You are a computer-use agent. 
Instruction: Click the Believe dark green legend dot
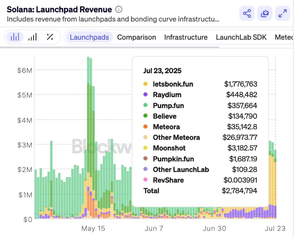coord(145,116)
